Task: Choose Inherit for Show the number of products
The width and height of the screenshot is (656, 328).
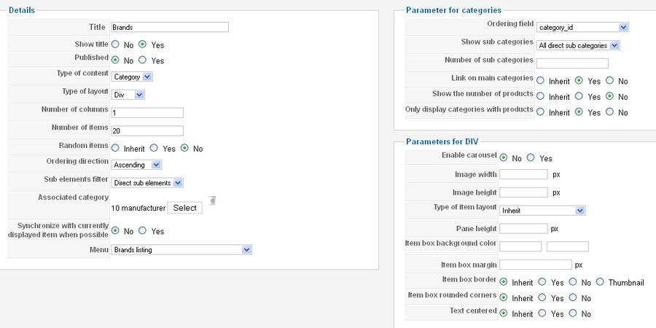Action: (x=541, y=96)
